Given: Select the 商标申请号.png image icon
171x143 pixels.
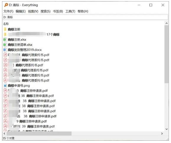Looking at the screenshot, I should 5,86.
